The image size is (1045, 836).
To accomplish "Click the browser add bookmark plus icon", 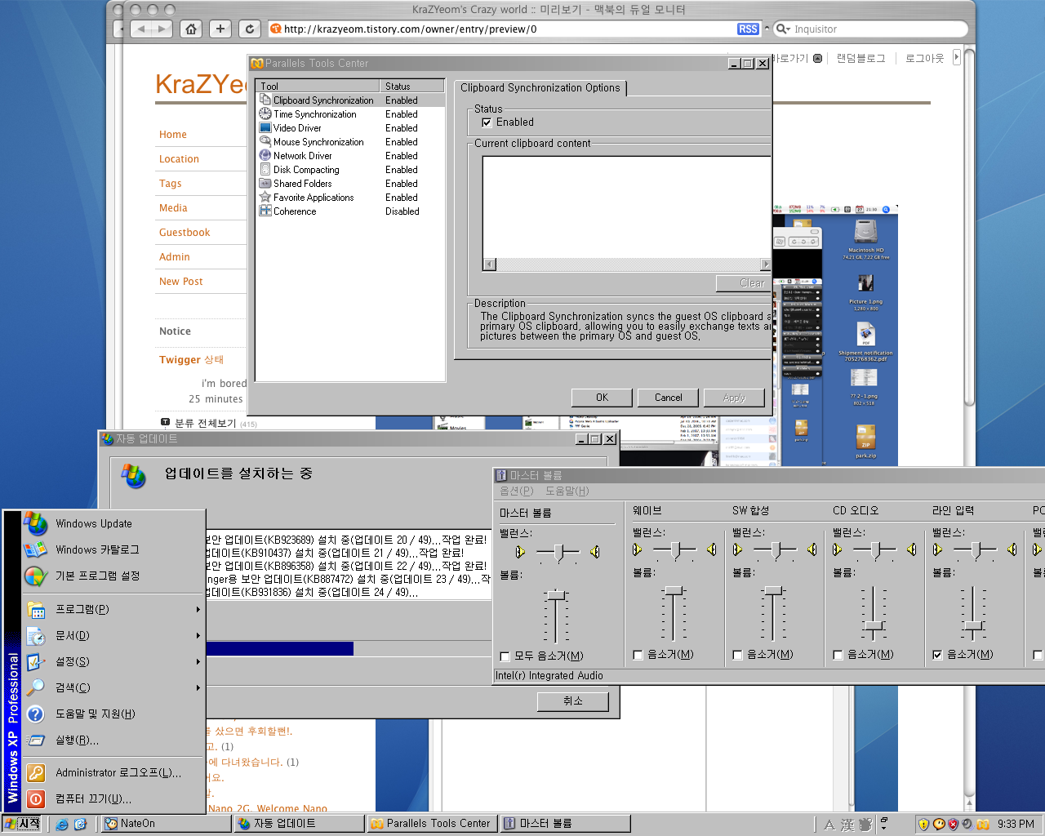I will coord(220,29).
